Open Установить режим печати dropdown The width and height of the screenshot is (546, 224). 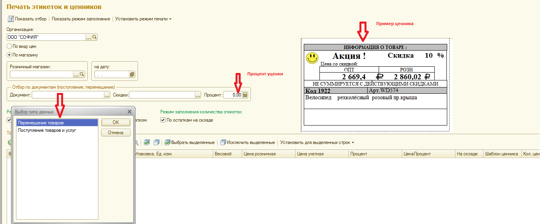coord(143,19)
